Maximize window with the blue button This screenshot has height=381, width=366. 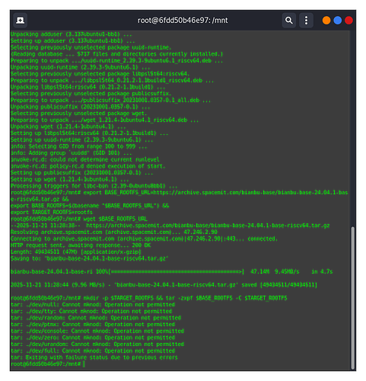[x=337, y=21]
